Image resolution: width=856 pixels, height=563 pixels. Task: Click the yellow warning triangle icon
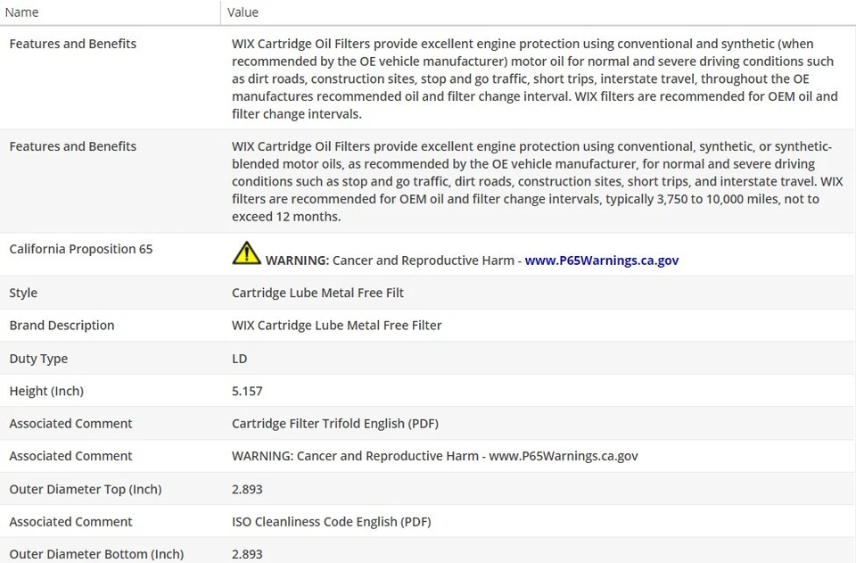click(x=246, y=253)
